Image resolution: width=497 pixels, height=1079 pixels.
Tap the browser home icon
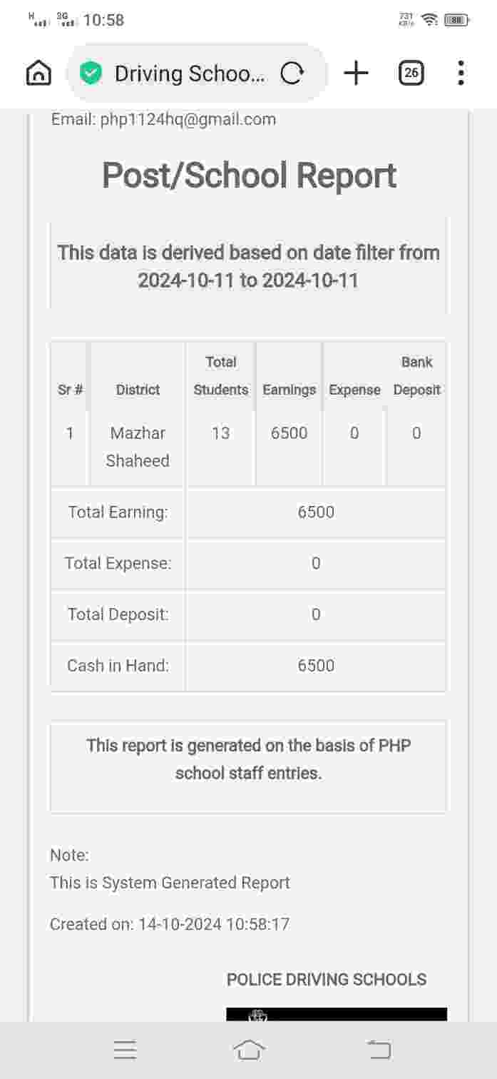point(39,73)
